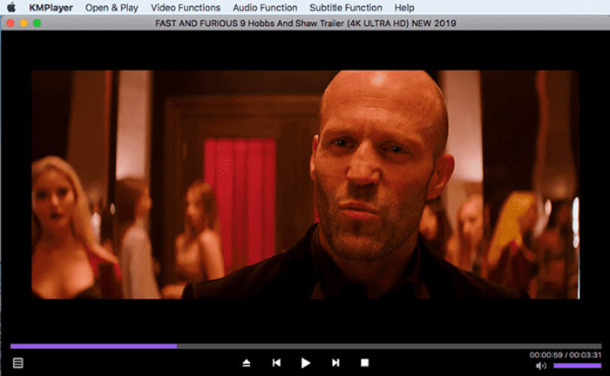Click the eject/open file button
This screenshot has width=610, height=376.
(x=247, y=363)
